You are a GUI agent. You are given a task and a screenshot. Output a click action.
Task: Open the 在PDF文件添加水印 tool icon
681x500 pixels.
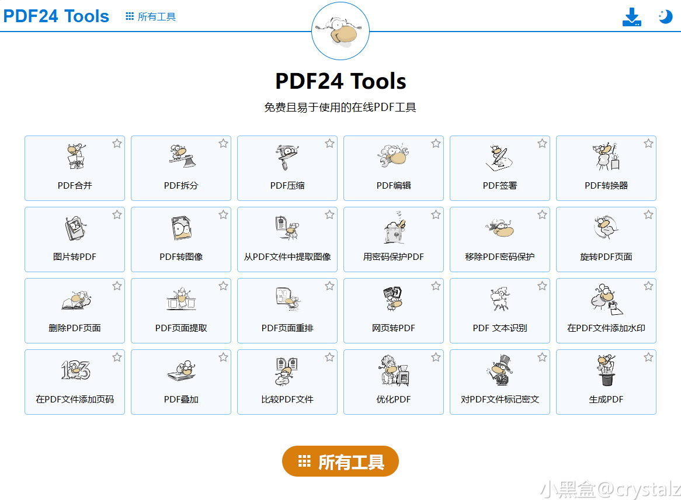606,299
